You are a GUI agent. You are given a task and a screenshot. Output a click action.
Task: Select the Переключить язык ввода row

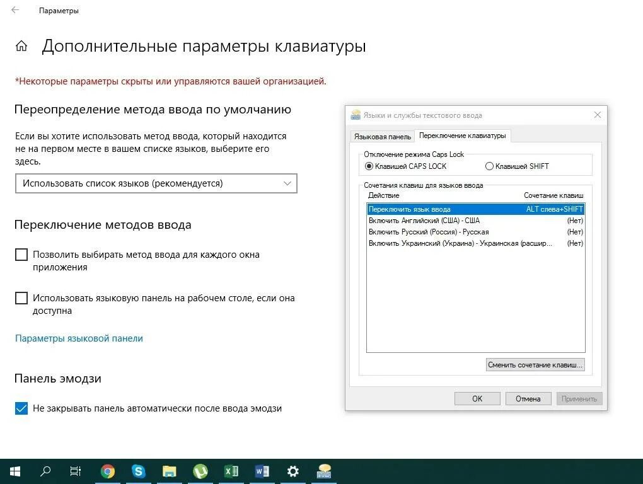coord(476,209)
